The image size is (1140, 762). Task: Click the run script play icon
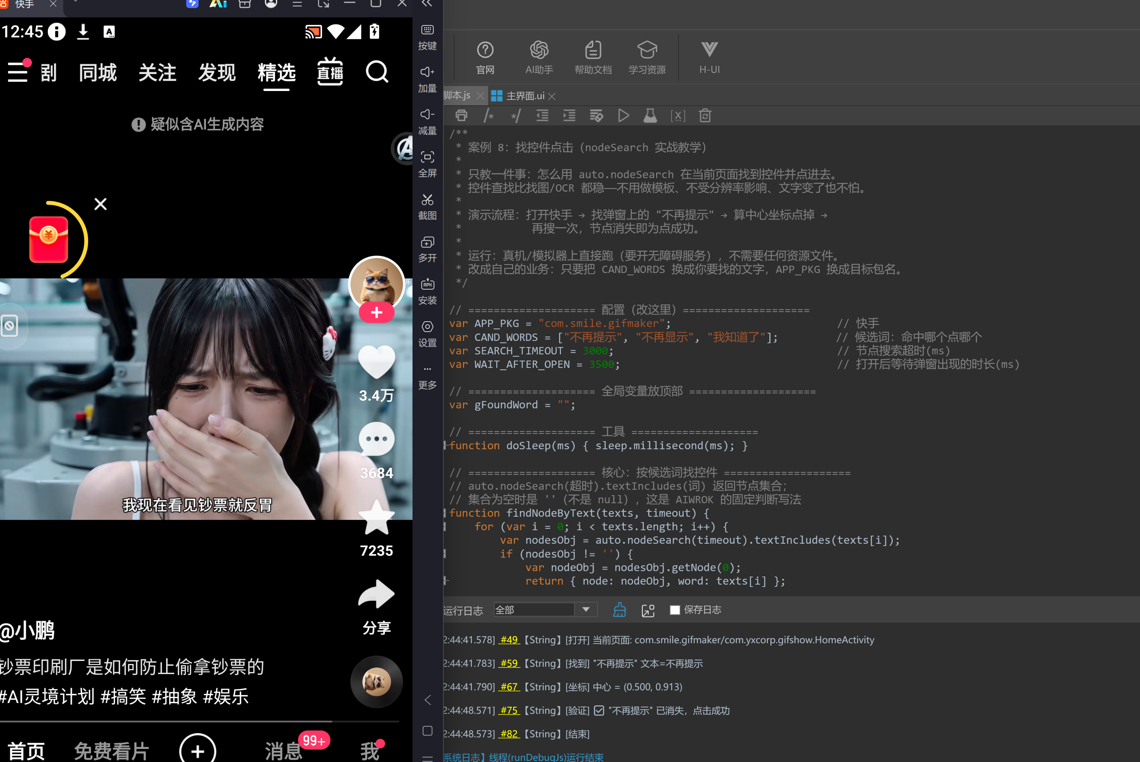click(623, 116)
